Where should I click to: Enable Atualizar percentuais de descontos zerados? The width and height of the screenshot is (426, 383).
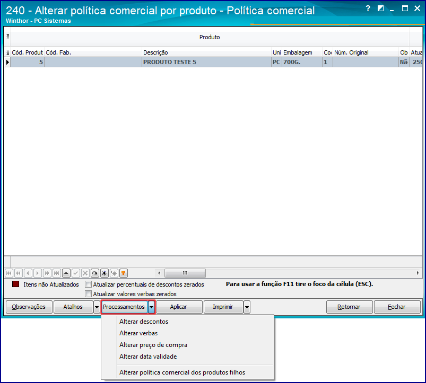[88, 284]
